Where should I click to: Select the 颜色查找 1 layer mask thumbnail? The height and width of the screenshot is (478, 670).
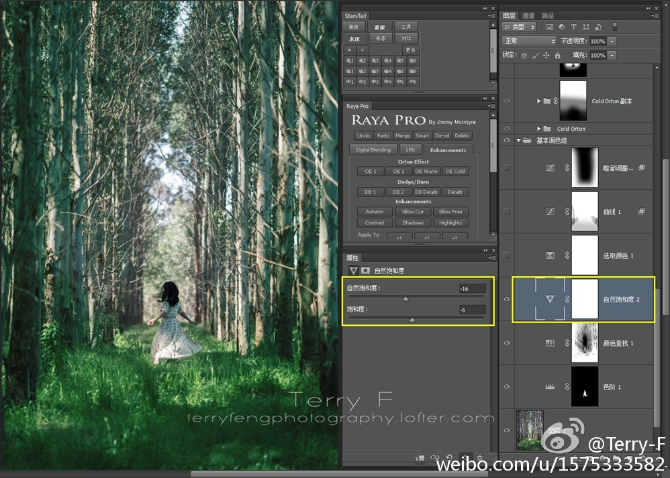585,343
